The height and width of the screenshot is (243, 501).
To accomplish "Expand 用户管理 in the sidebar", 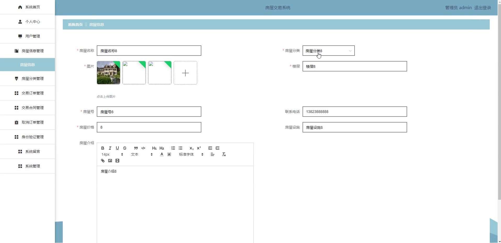I will 27,36.
